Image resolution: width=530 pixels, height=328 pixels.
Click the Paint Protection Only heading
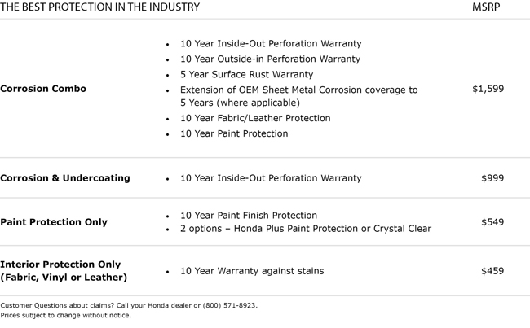[x=54, y=222]
